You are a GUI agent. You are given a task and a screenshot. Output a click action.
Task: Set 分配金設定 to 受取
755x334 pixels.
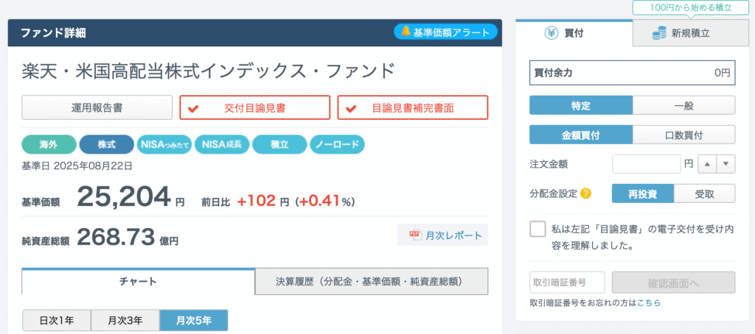[x=704, y=193]
